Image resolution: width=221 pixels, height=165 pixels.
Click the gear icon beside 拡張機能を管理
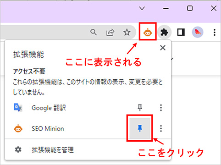click(18, 149)
